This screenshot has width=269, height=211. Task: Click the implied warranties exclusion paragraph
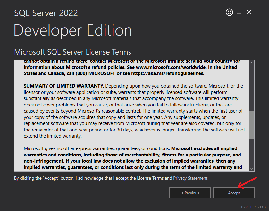click(x=133, y=158)
